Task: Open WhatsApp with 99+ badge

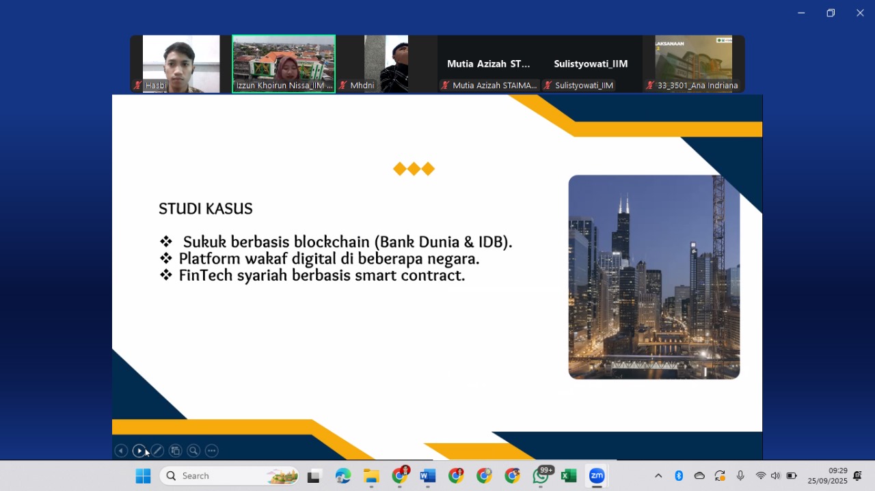Action: [x=541, y=476]
